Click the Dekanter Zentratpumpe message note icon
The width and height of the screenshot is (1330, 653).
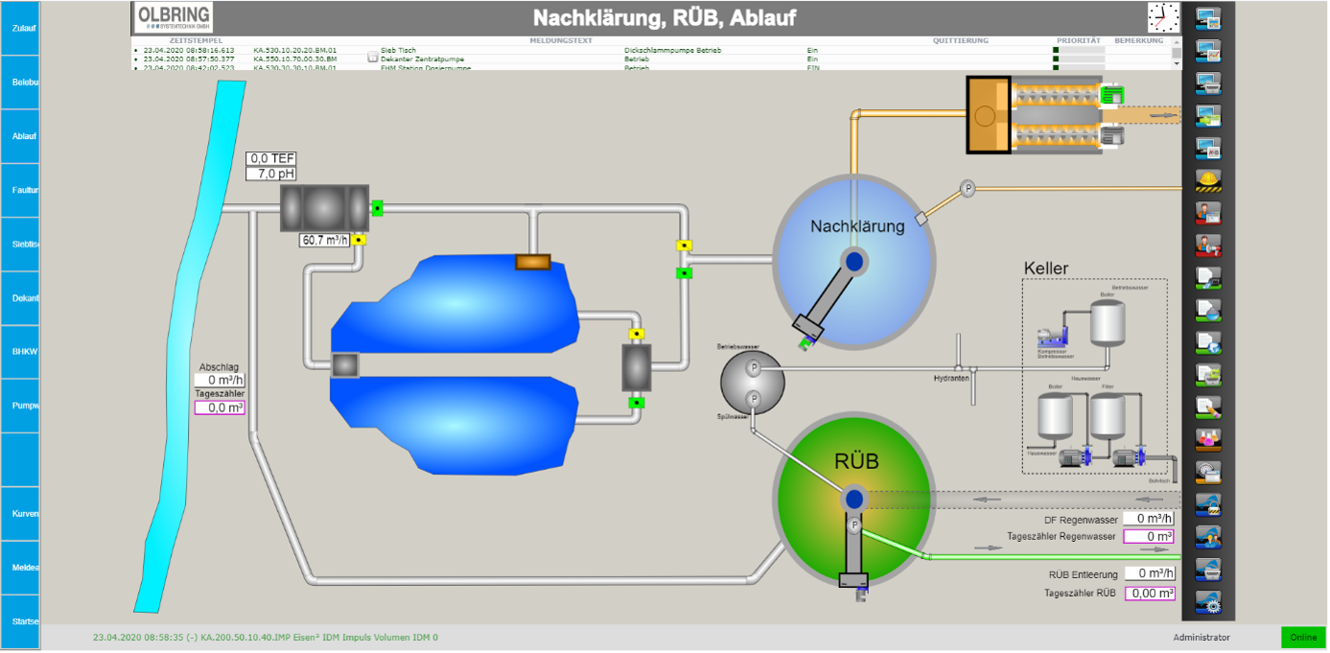(373, 58)
